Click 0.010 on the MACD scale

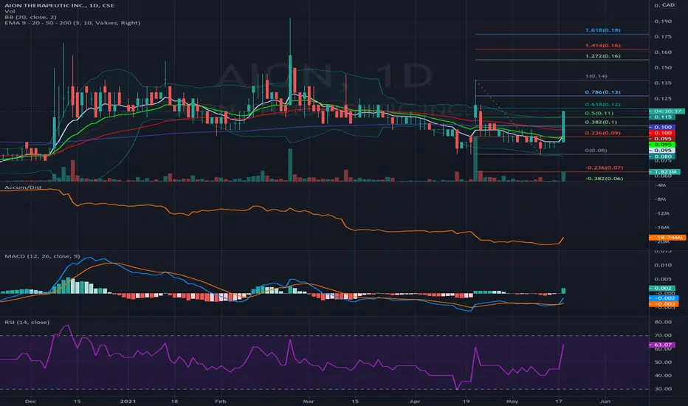663,265
